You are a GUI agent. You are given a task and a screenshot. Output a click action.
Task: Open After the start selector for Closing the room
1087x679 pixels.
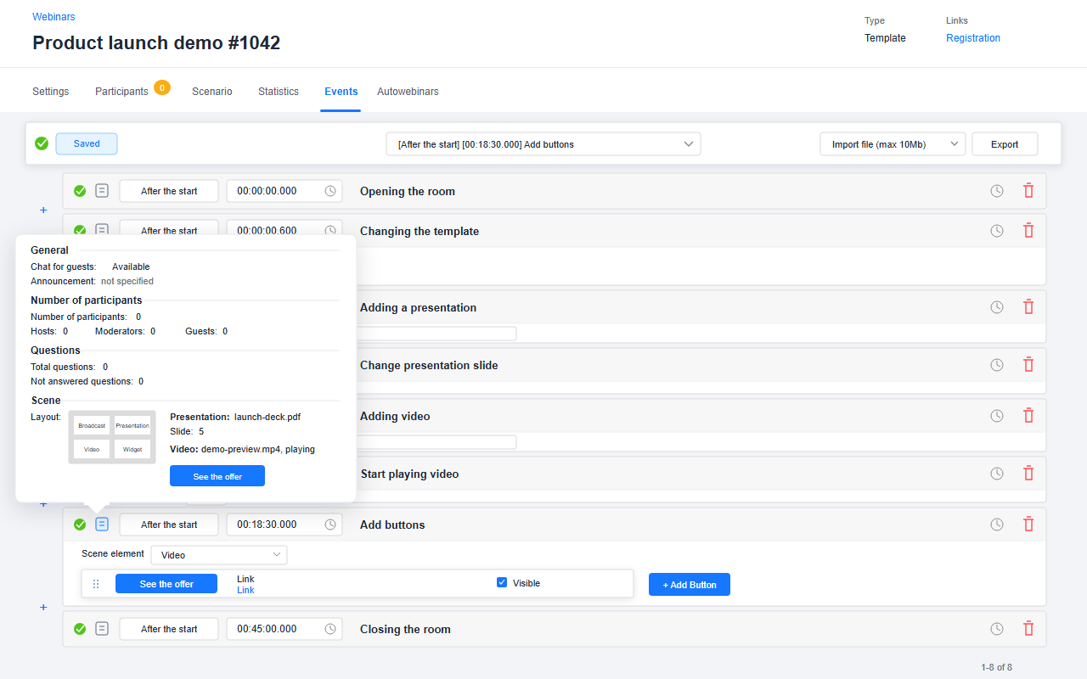169,629
